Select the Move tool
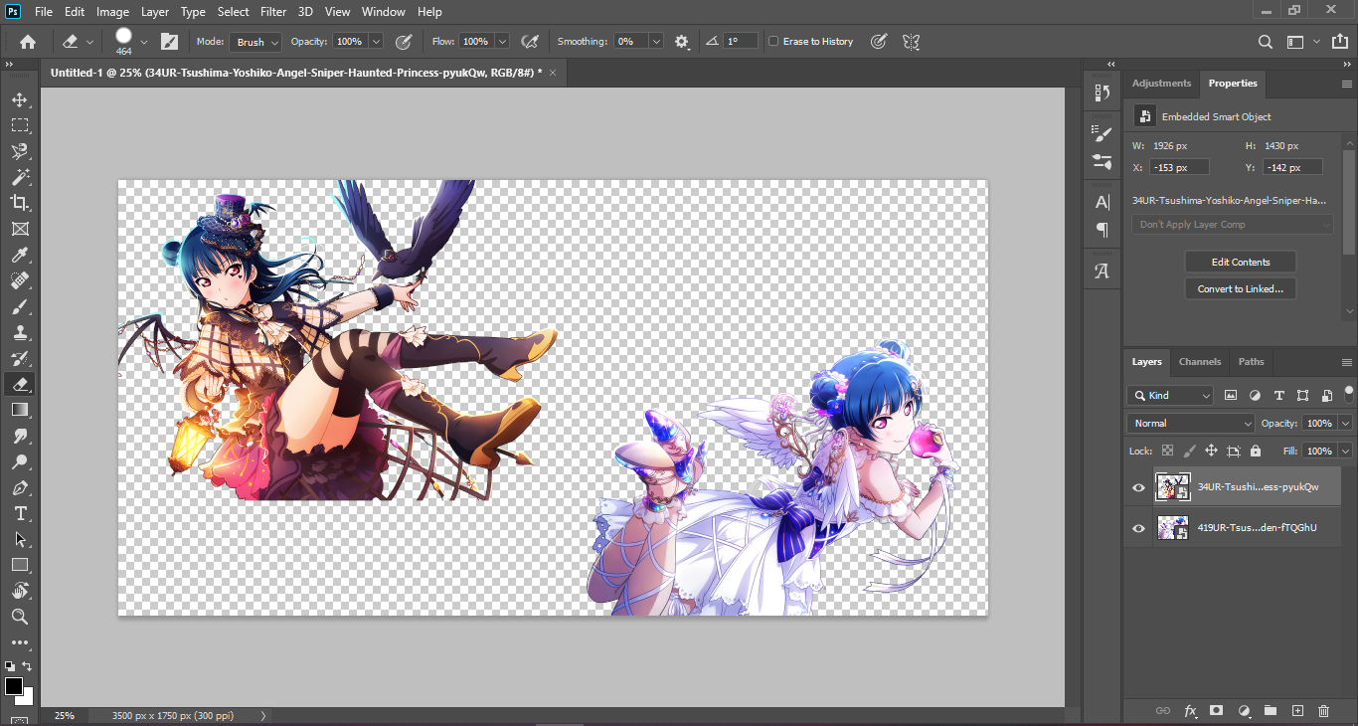This screenshot has width=1358, height=726. click(x=19, y=99)
